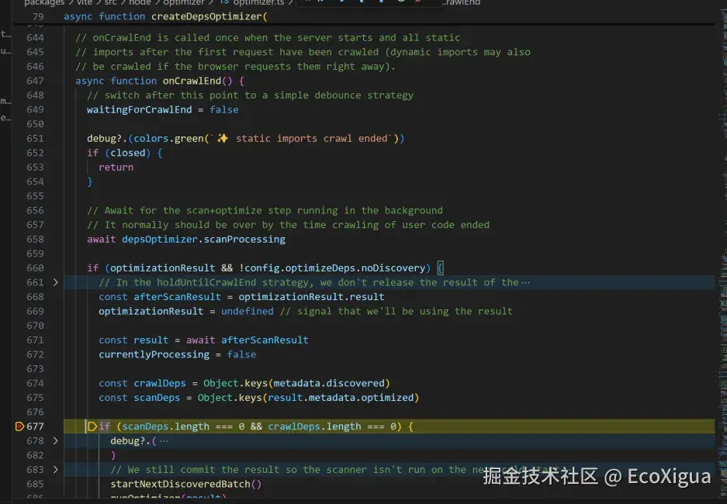The image size is (727, 504).
Task: Click the 'false' value on line 649
Action: point(224,109)
